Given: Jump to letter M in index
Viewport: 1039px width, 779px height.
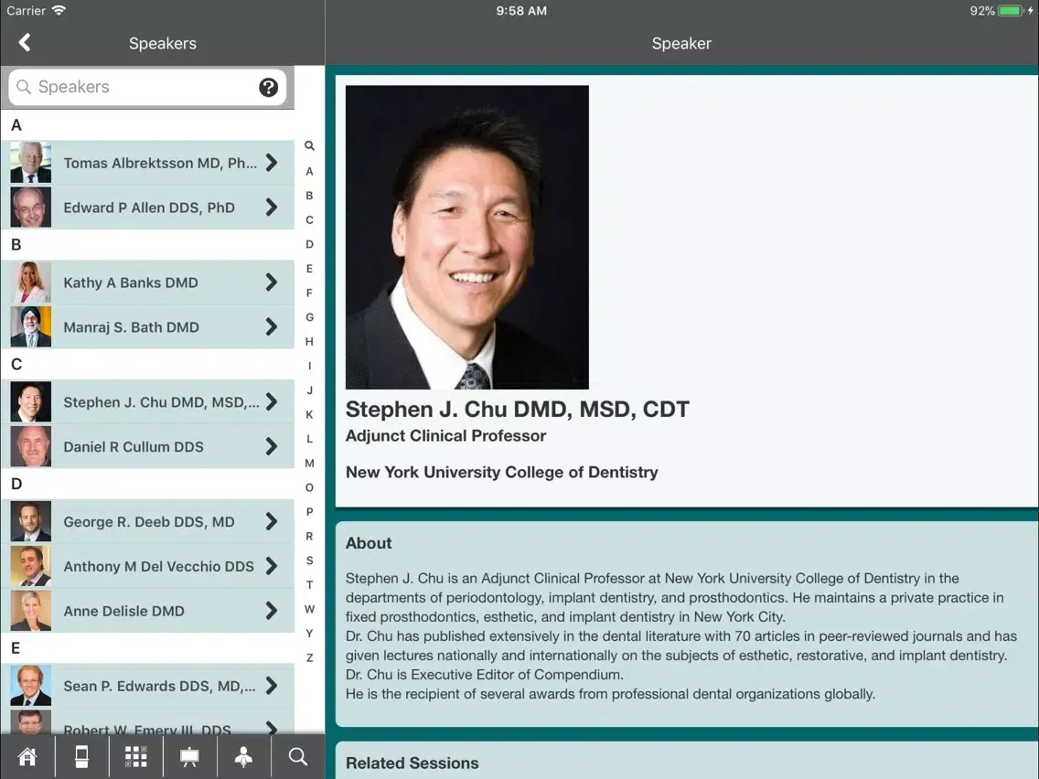Looking at the screenshot, I should pyautogui.click(x=309, y=463).
